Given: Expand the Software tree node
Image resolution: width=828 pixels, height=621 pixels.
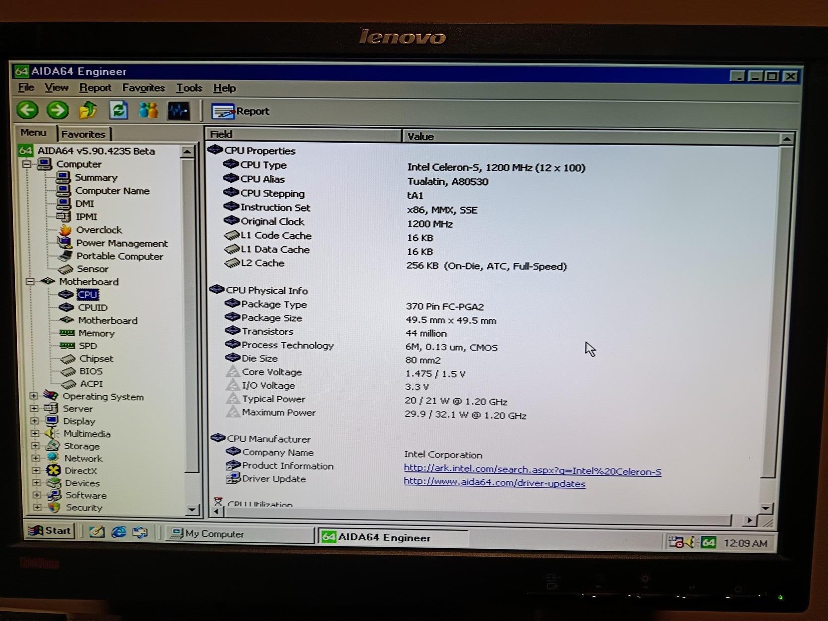Looking at the screenshot, I should point(37,495).
